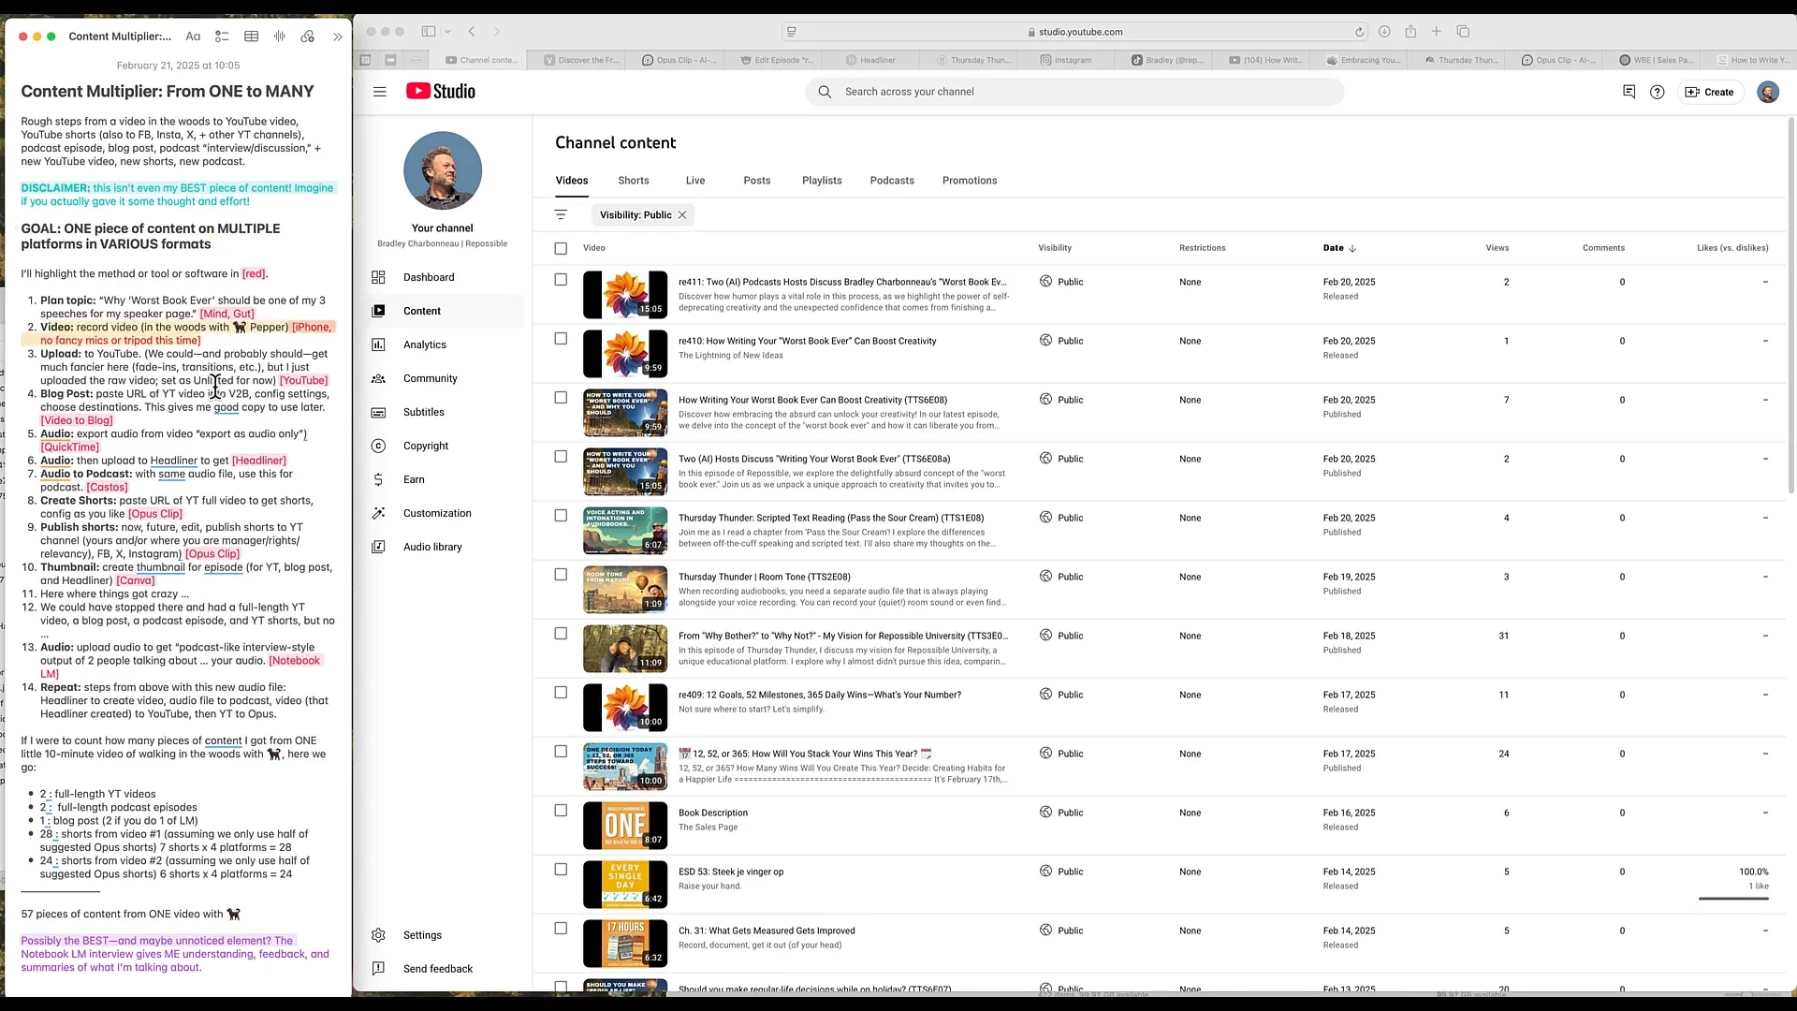Click the Create button
The width and height of the screenshot is (1797, 1011).
pyautogui.click(x=1709, y=92)
